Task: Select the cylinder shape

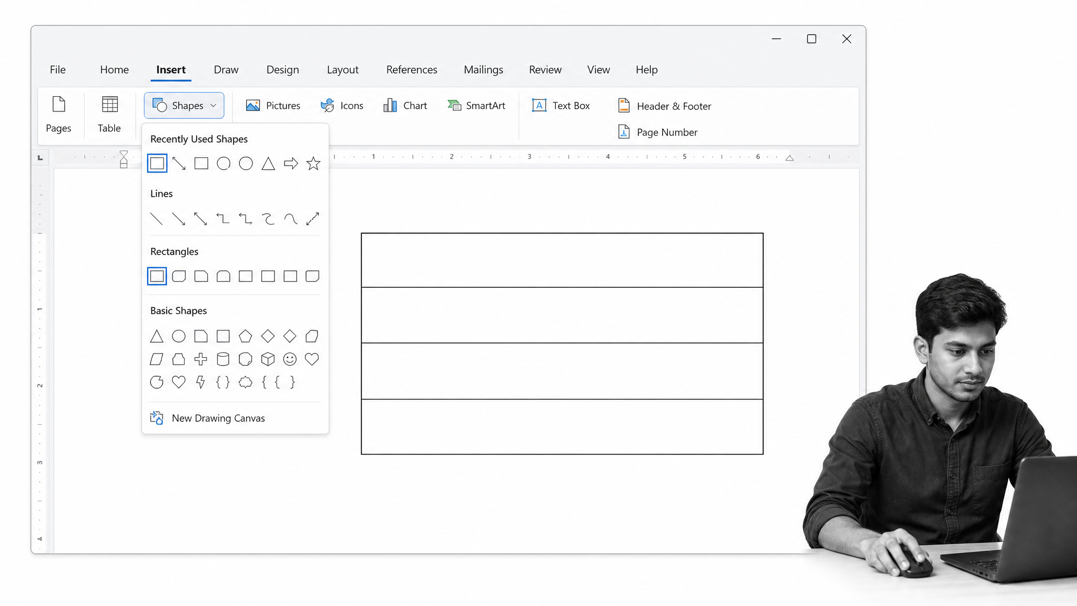Action: point(223,359)
